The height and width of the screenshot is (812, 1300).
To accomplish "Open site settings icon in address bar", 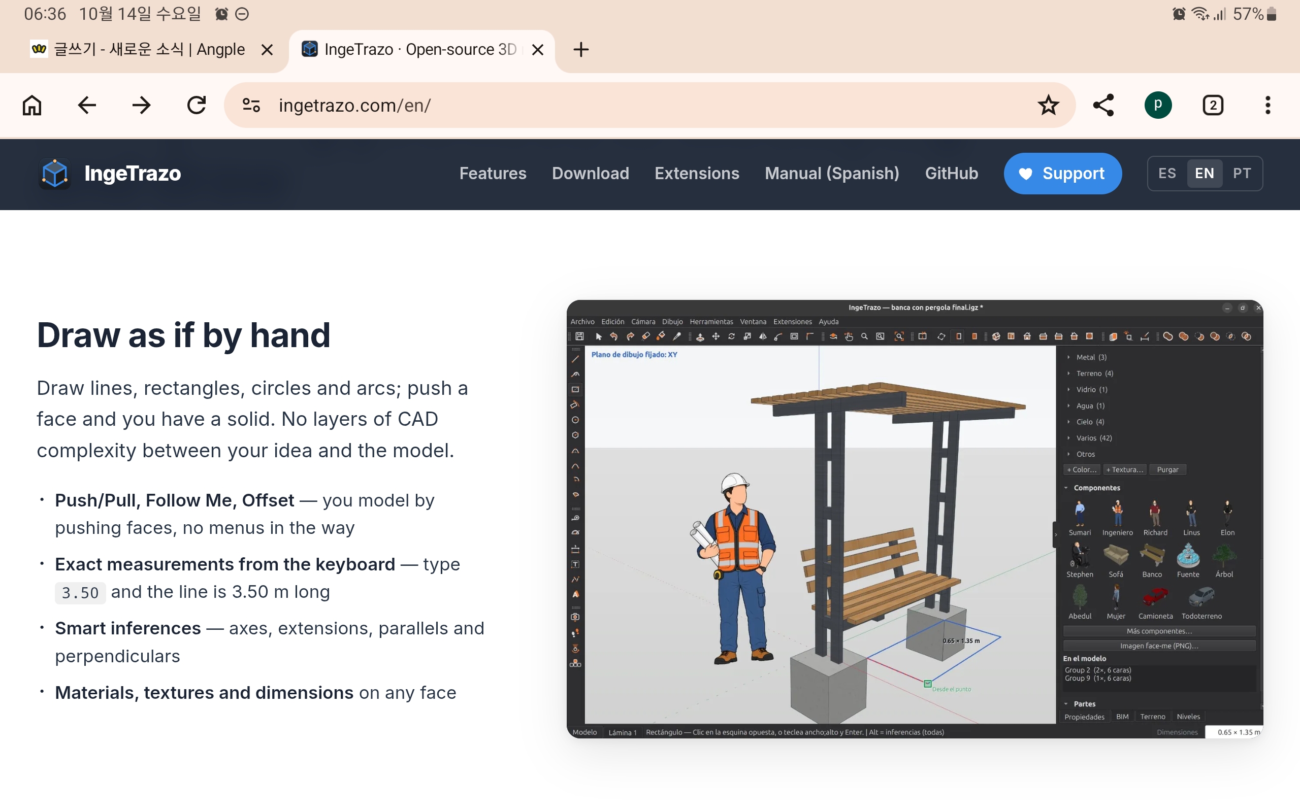I will tap(251, 105).
